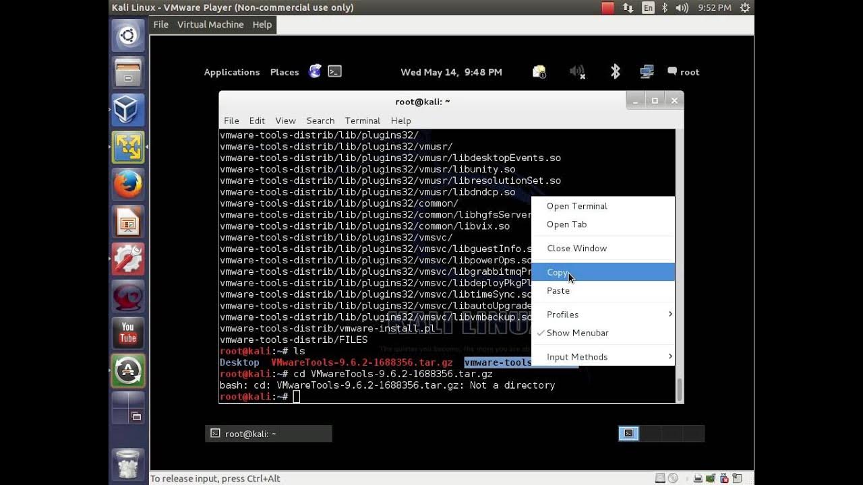Open Software Updater icon in dock

(128, 370)
